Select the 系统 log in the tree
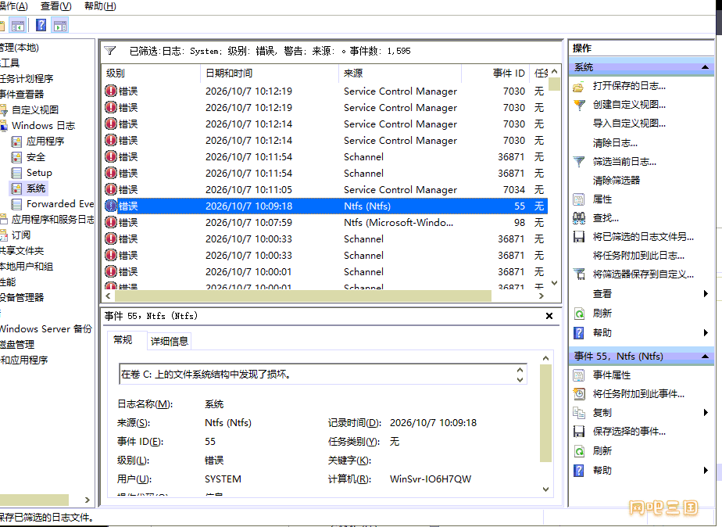The height and width of the screenshot is (527, 722). pos(36,188)
